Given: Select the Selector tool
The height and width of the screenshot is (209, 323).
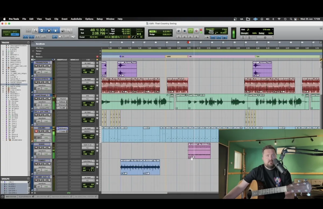Looking at the screenshot, I should pos(49,30).
